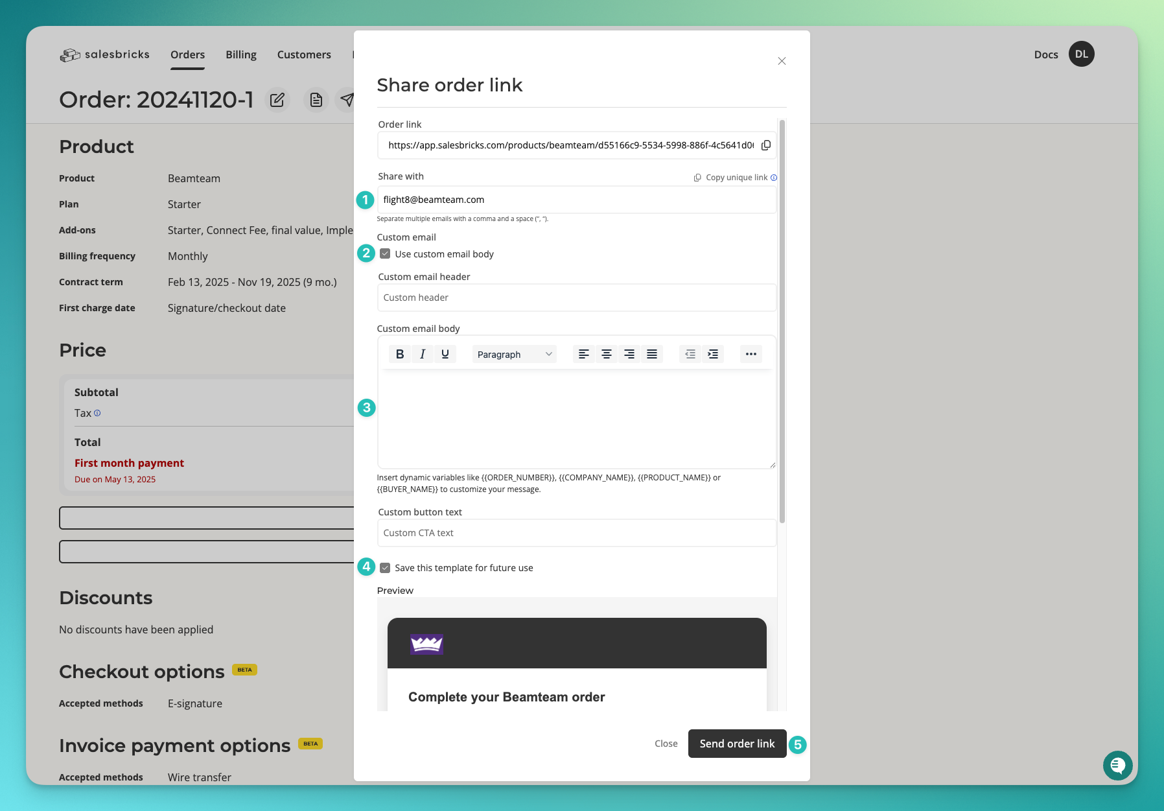Image resolution: width=1164 pixels, height=811 pixels.
Task: Copy the order link to clipboard
Action: point(766,145)
